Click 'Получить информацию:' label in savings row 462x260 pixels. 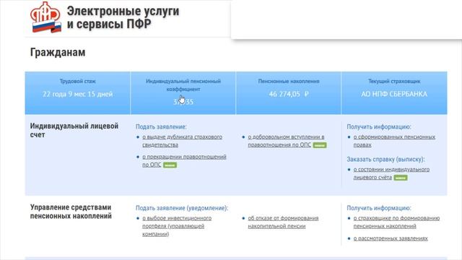378,208
